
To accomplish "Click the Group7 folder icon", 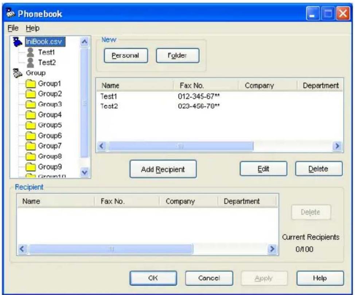I will pyautogui.click(x=31, y=146).
